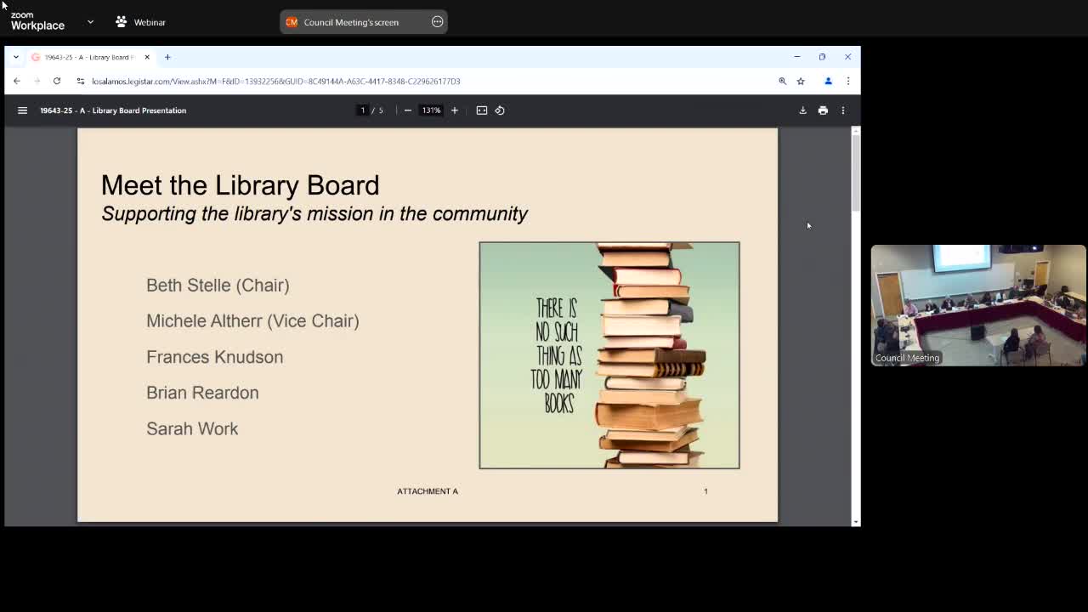Download the Library Board PDF

point(802,110)
